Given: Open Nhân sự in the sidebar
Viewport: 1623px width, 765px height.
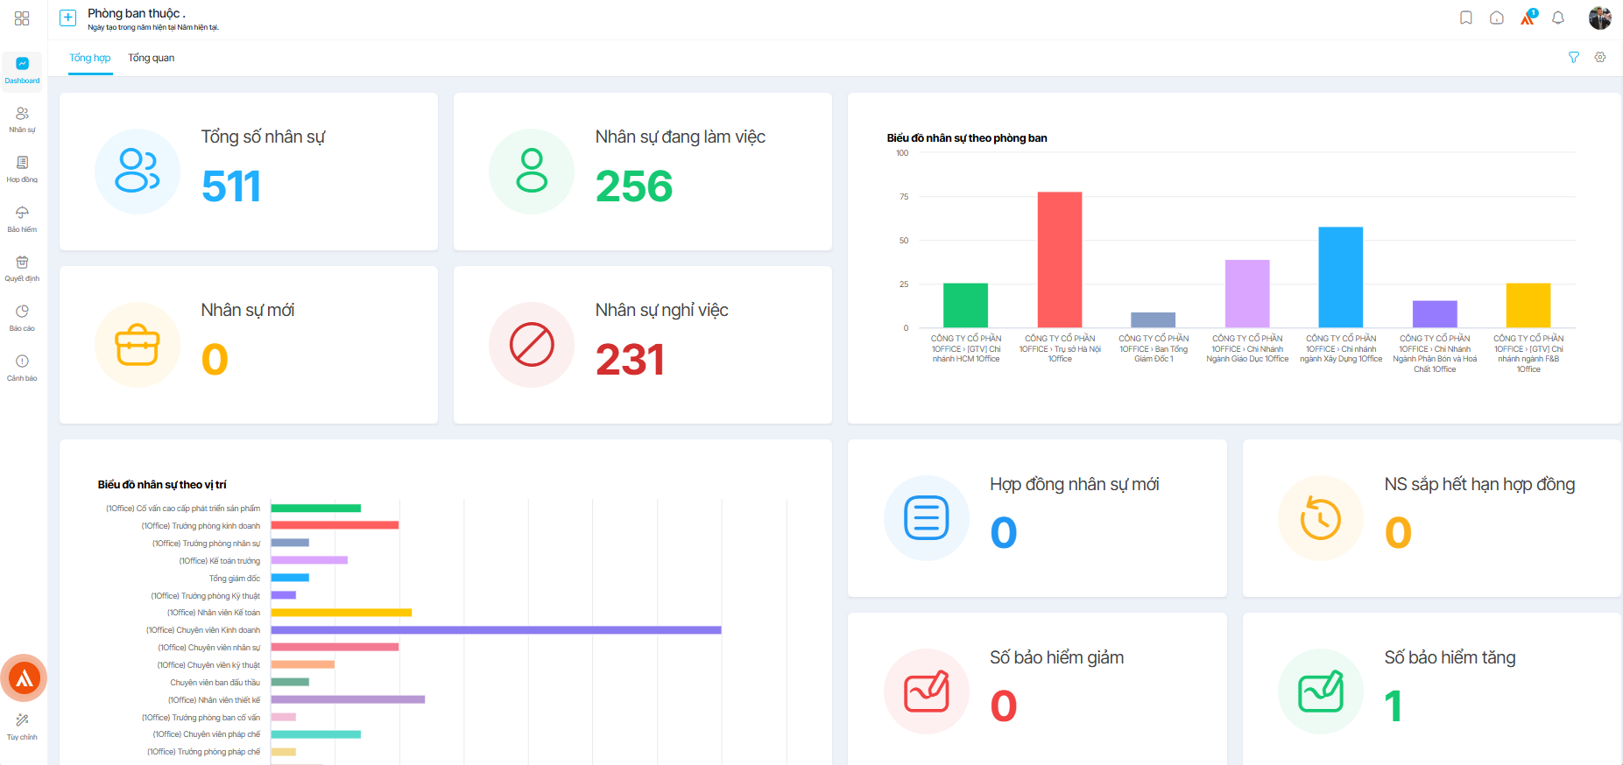Looking at the screenshot, I should 22,120.
